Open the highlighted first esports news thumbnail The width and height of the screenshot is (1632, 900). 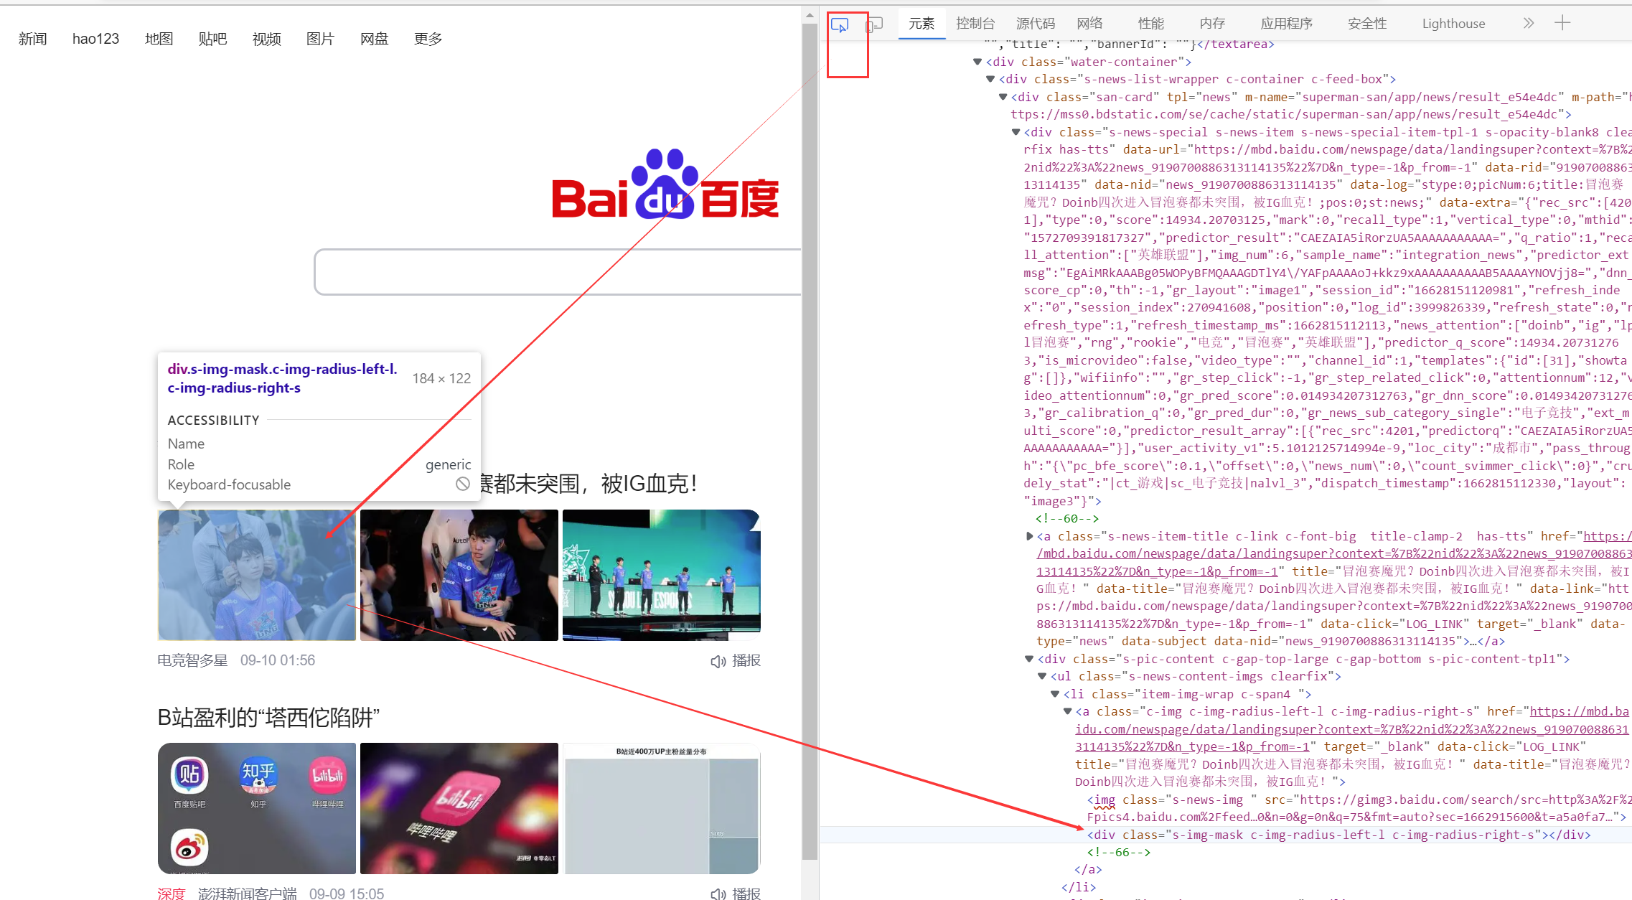coord(256,575)
